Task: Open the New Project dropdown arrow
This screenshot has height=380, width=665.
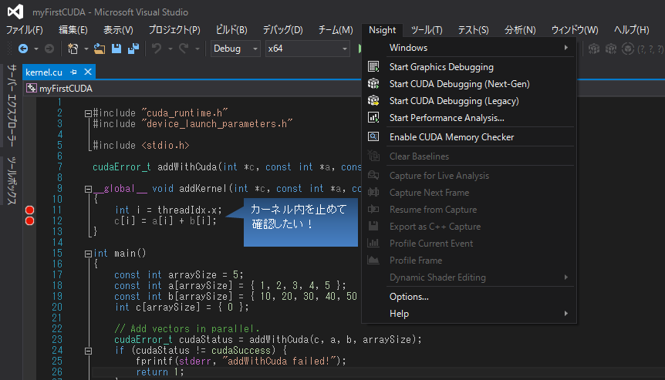Action: pos(86,49)
